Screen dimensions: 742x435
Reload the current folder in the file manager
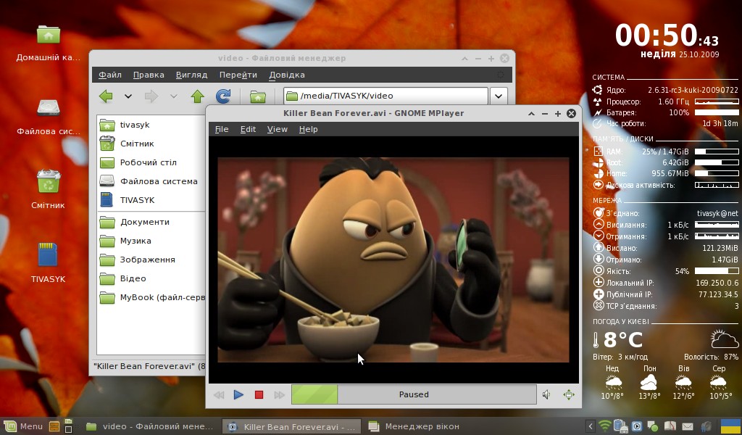tap(223, 96)
